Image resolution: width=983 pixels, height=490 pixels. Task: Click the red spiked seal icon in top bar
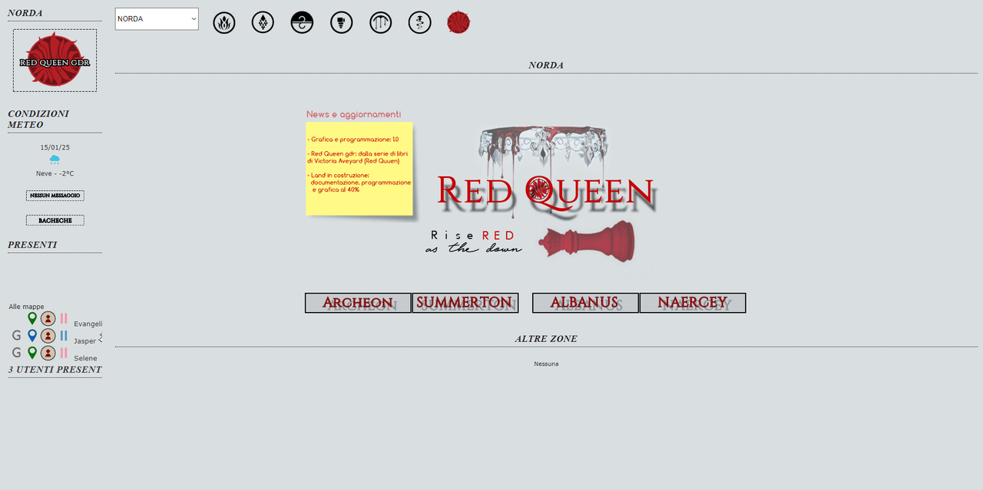pos(458,22)
